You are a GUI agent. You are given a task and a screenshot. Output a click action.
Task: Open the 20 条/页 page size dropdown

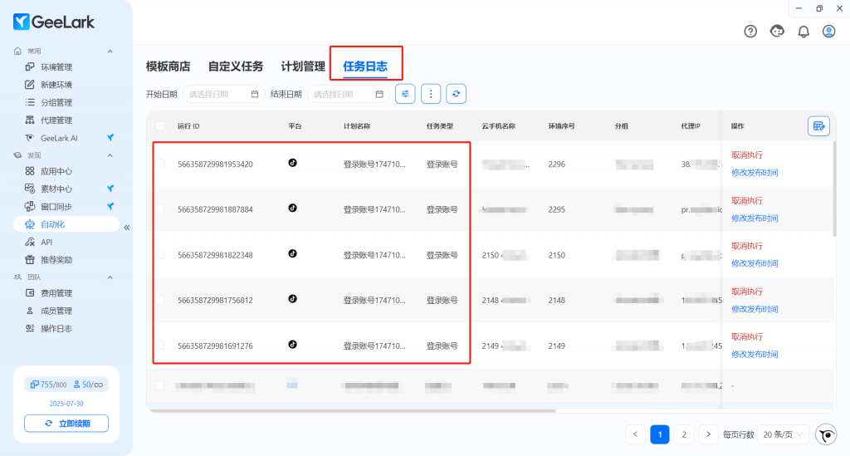click(x=783, y=434)
